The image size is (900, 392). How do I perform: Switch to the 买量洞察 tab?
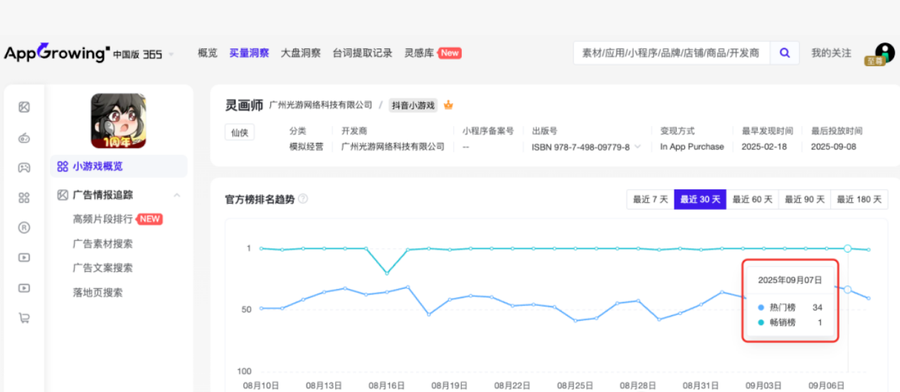249,53
